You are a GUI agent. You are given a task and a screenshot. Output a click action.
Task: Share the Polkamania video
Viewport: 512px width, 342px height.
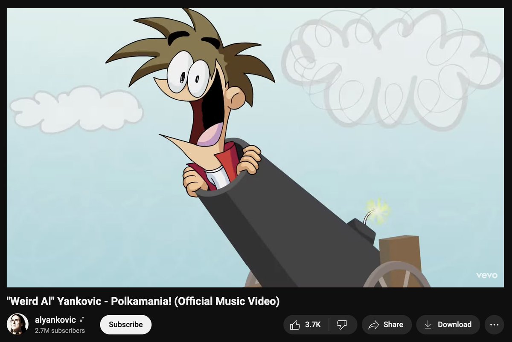coord(387,325)
